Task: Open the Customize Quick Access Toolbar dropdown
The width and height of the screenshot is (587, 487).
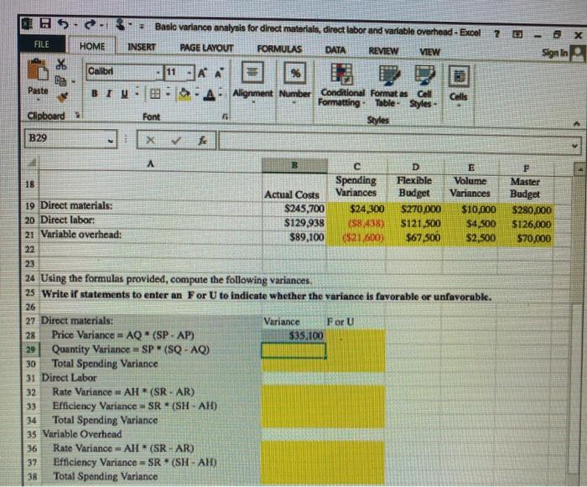Action: [x=142, y=27]
